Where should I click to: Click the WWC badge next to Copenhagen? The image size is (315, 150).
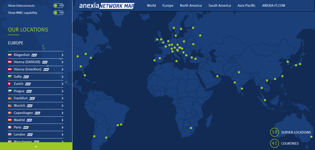pyautogui.click(x=38, y=113)
